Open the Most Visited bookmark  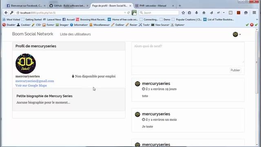(x=11, y=20)
